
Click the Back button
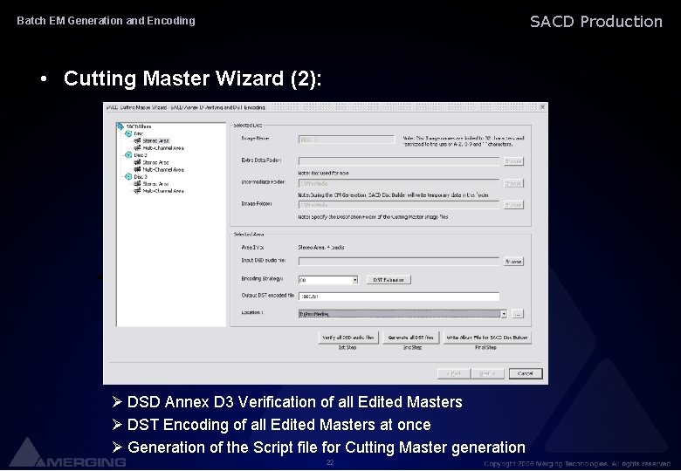coord(454,373)
